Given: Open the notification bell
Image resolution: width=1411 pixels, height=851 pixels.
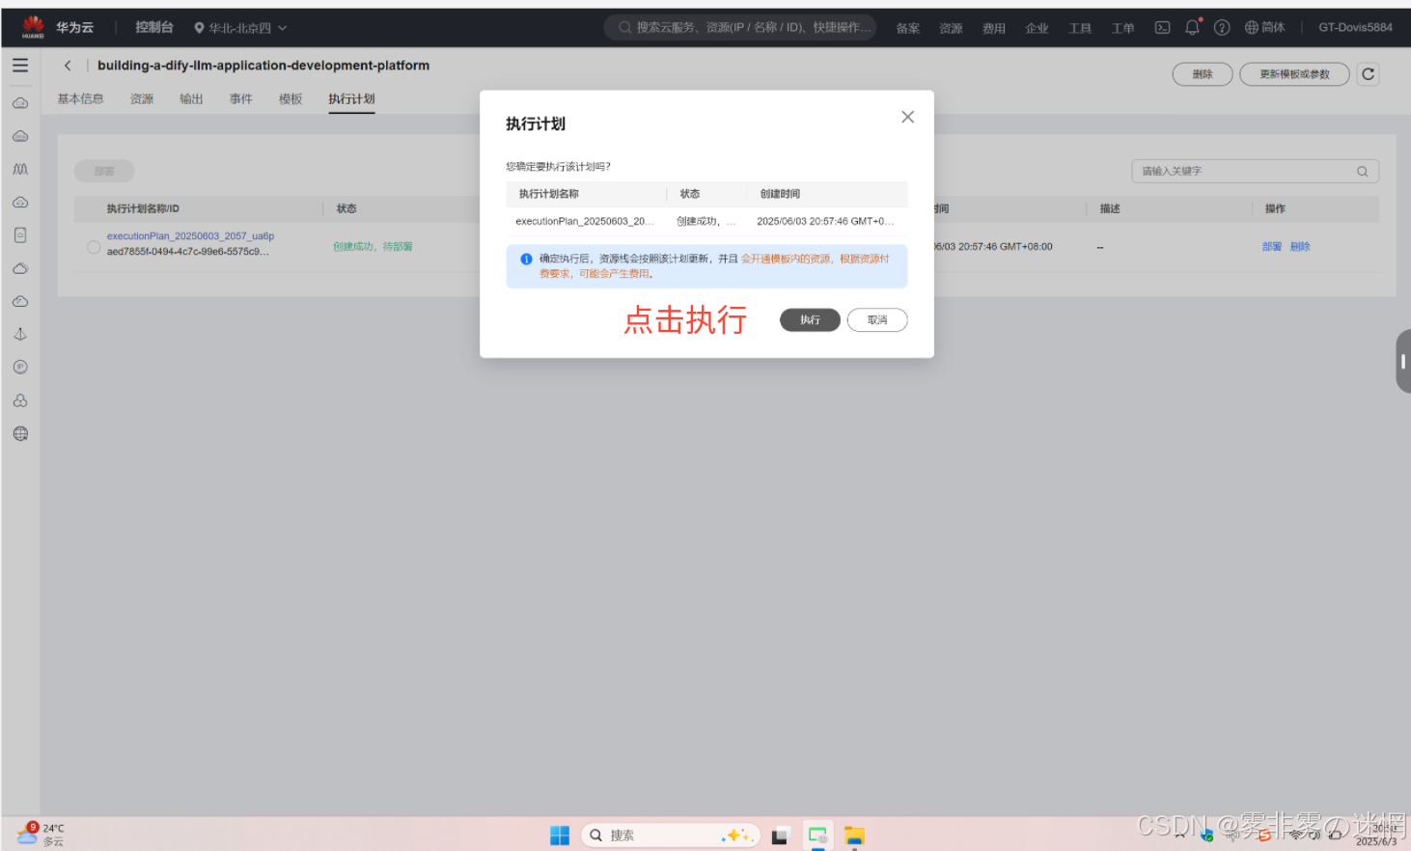Looking at the screenshot, I should [1193, 27].
